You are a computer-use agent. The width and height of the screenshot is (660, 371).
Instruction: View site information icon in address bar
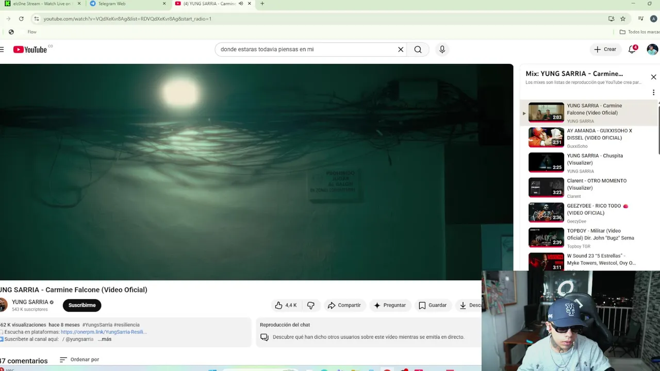click(36, 19)
